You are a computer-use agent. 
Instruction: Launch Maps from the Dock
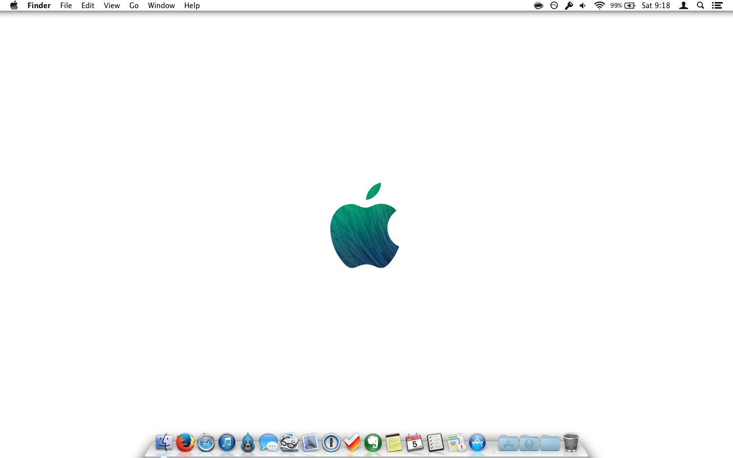coord(457,443)
